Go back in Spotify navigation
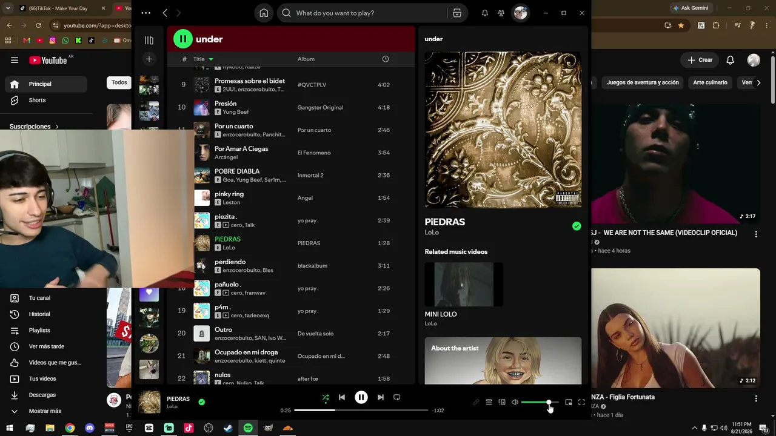The image size is (776, 436). coord(165,13)
